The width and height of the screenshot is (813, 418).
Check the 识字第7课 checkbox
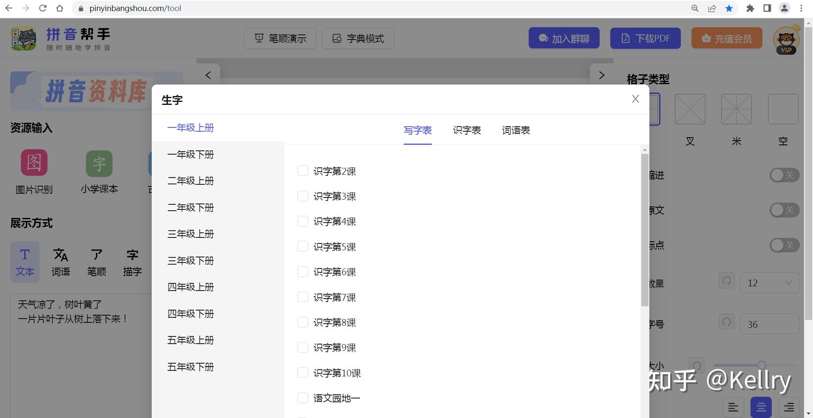(x=303, y=297)
